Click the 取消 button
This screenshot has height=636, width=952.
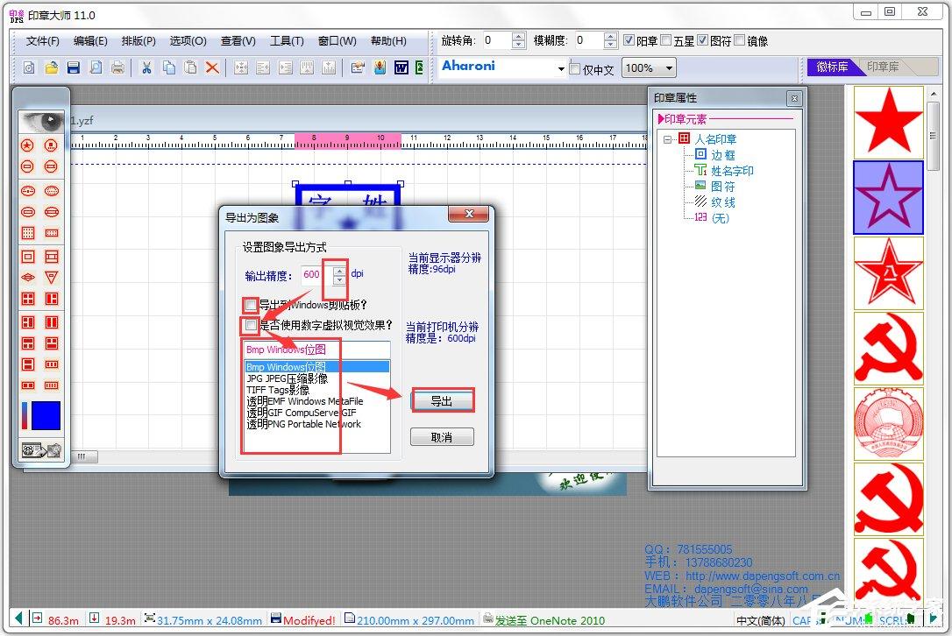click(442, 437)
